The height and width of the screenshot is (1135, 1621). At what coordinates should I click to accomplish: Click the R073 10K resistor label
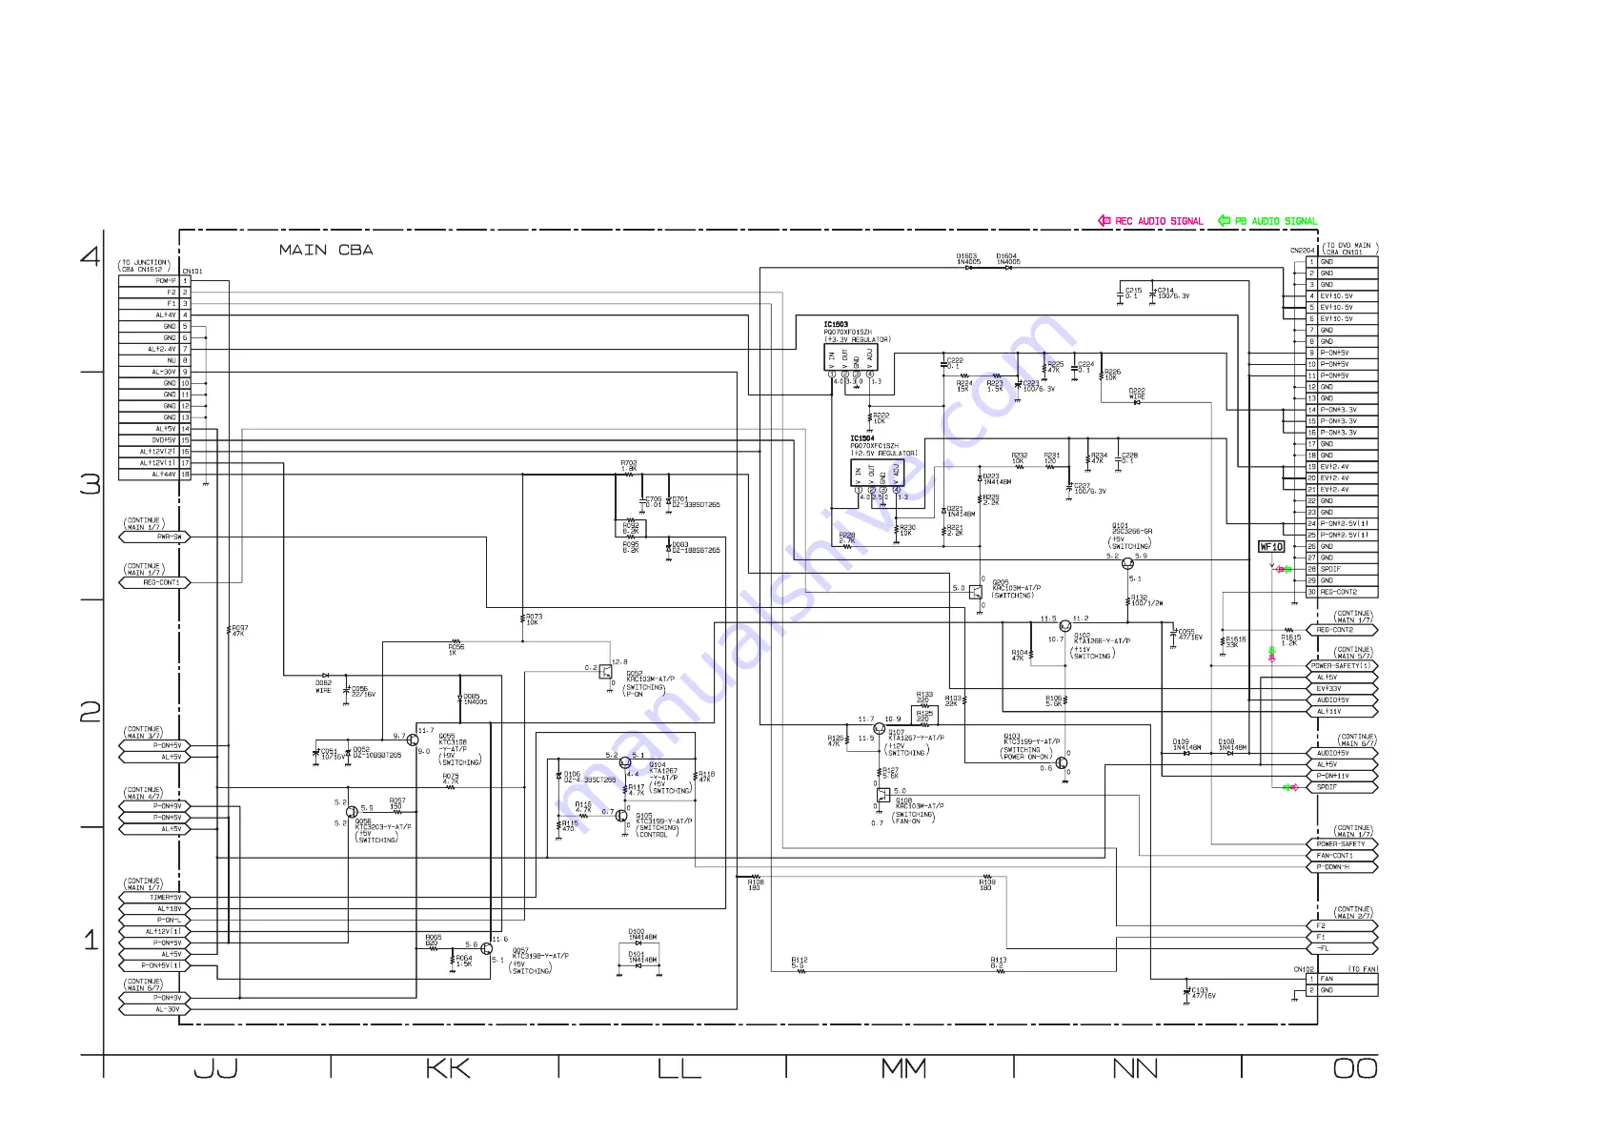point(534,619)
